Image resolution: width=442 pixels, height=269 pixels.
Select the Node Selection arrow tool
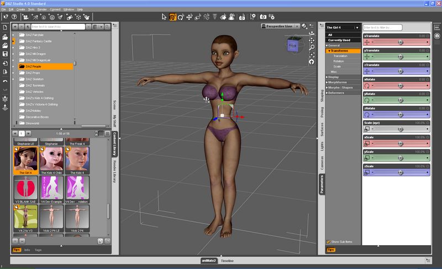click(x=164, y=17)
